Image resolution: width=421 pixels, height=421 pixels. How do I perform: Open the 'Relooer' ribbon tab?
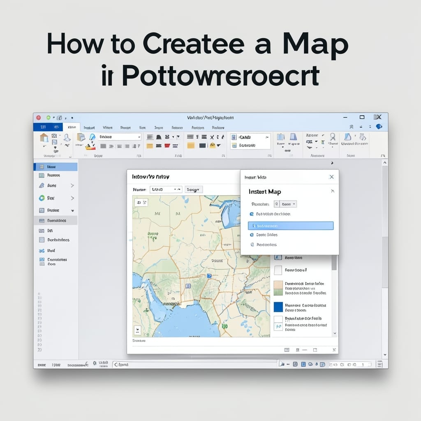[177, 128]
